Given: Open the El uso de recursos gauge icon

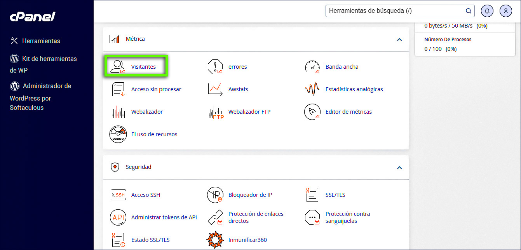Looking at the screenshot, I should click(x=118, y=134).
